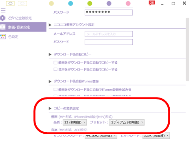Click the empty niconico パスワード field
The image size is (189, 142).
[109, 42]
